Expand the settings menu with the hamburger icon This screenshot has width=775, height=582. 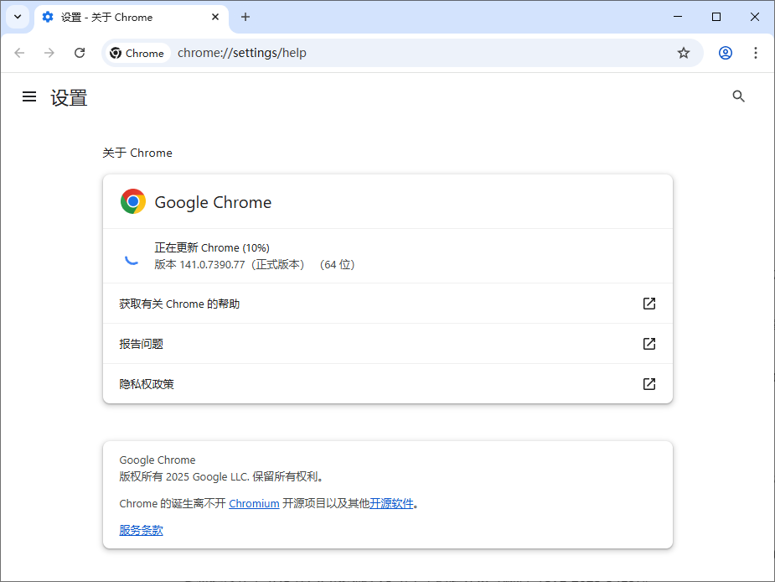(29, 96)
